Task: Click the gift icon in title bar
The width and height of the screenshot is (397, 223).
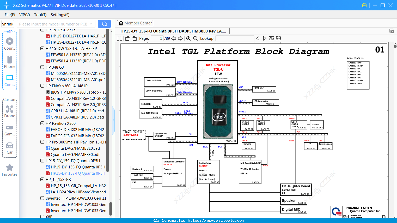Action: 364,5
